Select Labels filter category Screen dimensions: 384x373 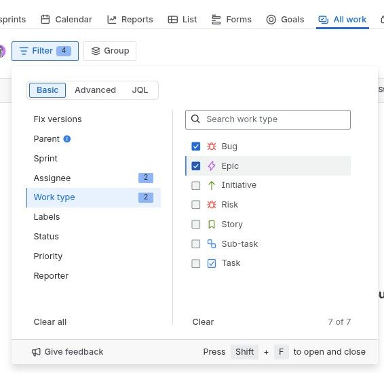94,217
